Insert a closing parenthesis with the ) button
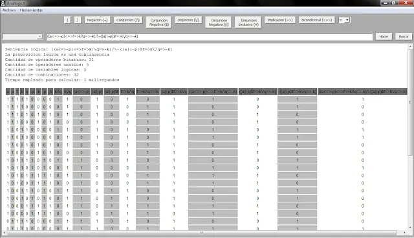414x238 pixels. pos(78,20)
